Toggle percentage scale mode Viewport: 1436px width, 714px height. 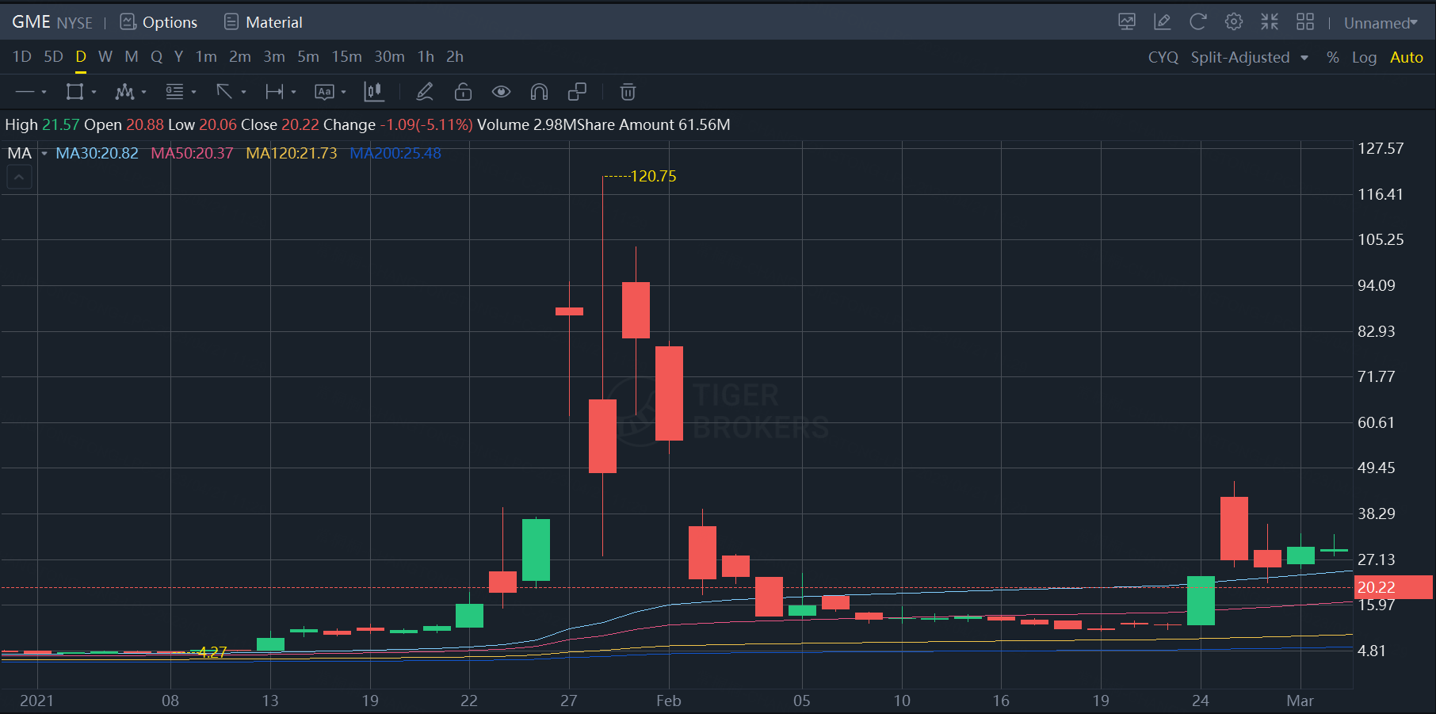(1333, 57)
